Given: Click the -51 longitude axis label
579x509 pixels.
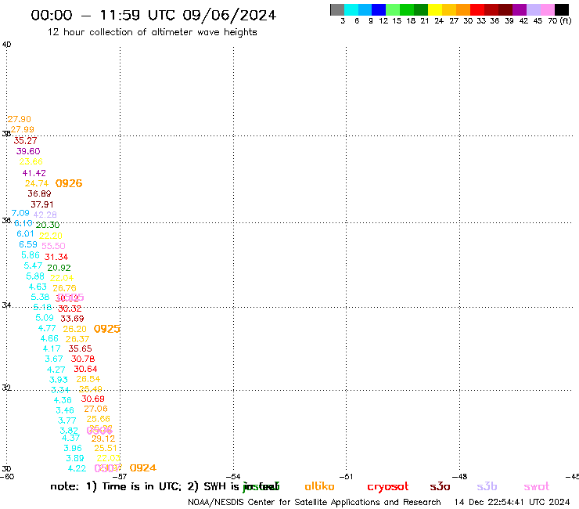Looking at the screenshot, I should (346, 476).
